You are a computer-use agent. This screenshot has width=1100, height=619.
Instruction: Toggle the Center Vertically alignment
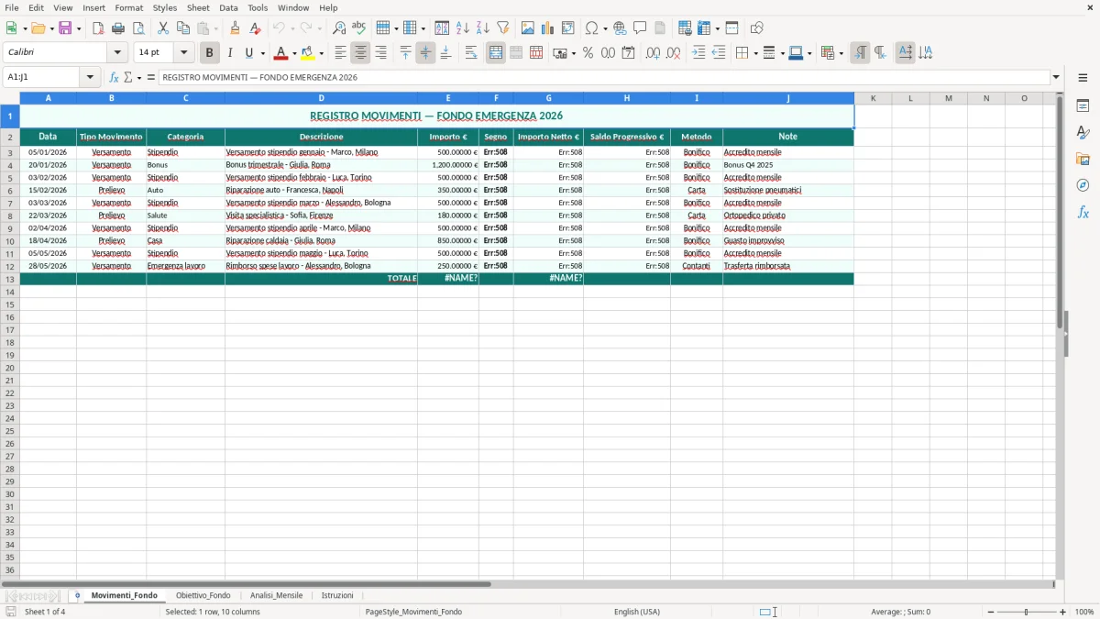point(425,53)
